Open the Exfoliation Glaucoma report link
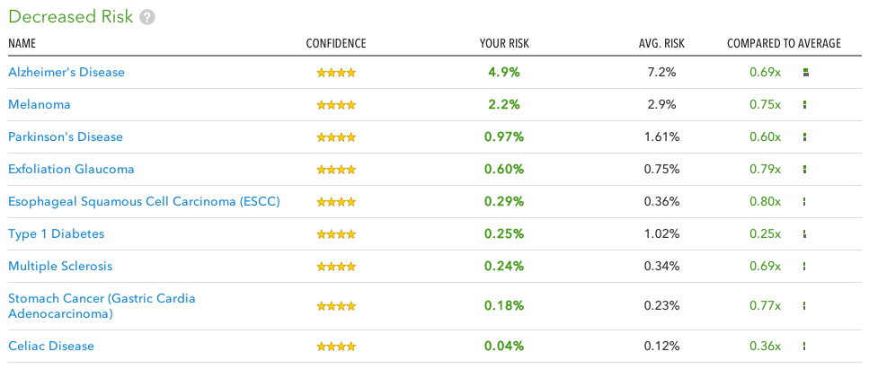Image resolution: width=869 pixels, height=369 pixels. click(x=72, y=169)
